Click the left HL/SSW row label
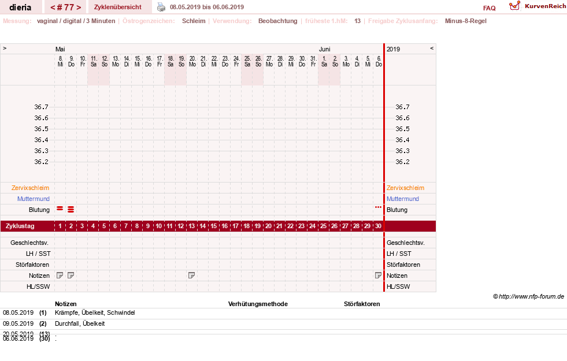The image size is (567, 361). tap(38, 286)
